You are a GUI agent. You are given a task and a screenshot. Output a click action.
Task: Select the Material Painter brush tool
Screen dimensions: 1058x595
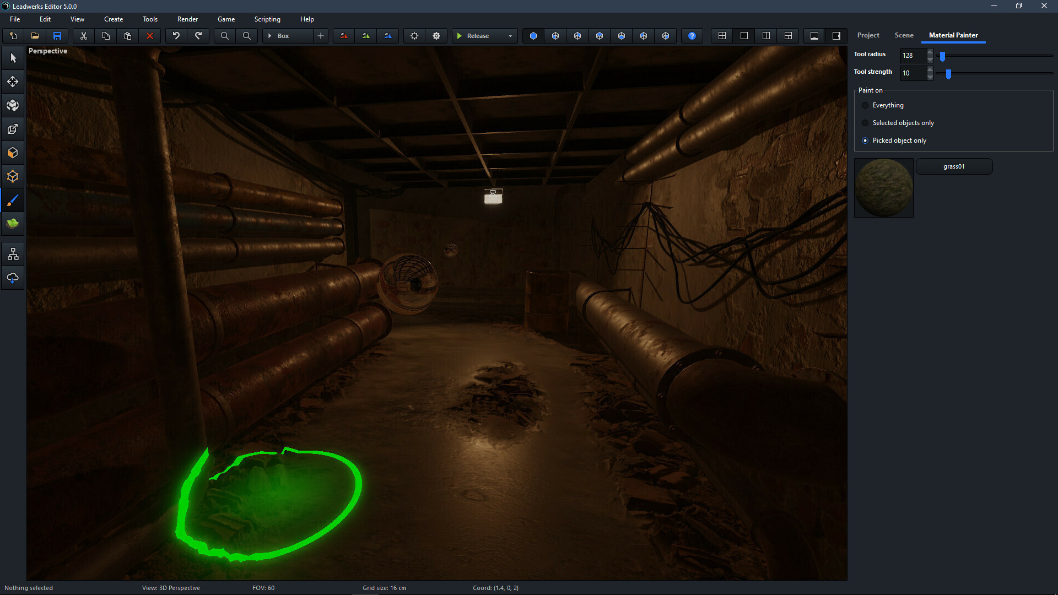[x=12, y=201]
